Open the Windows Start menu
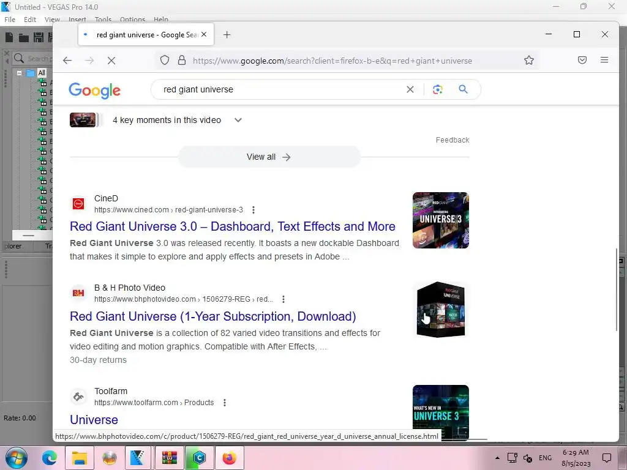 [16, 458]
